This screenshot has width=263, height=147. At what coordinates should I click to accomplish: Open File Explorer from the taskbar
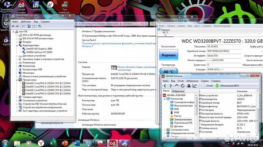pos(17,143)
